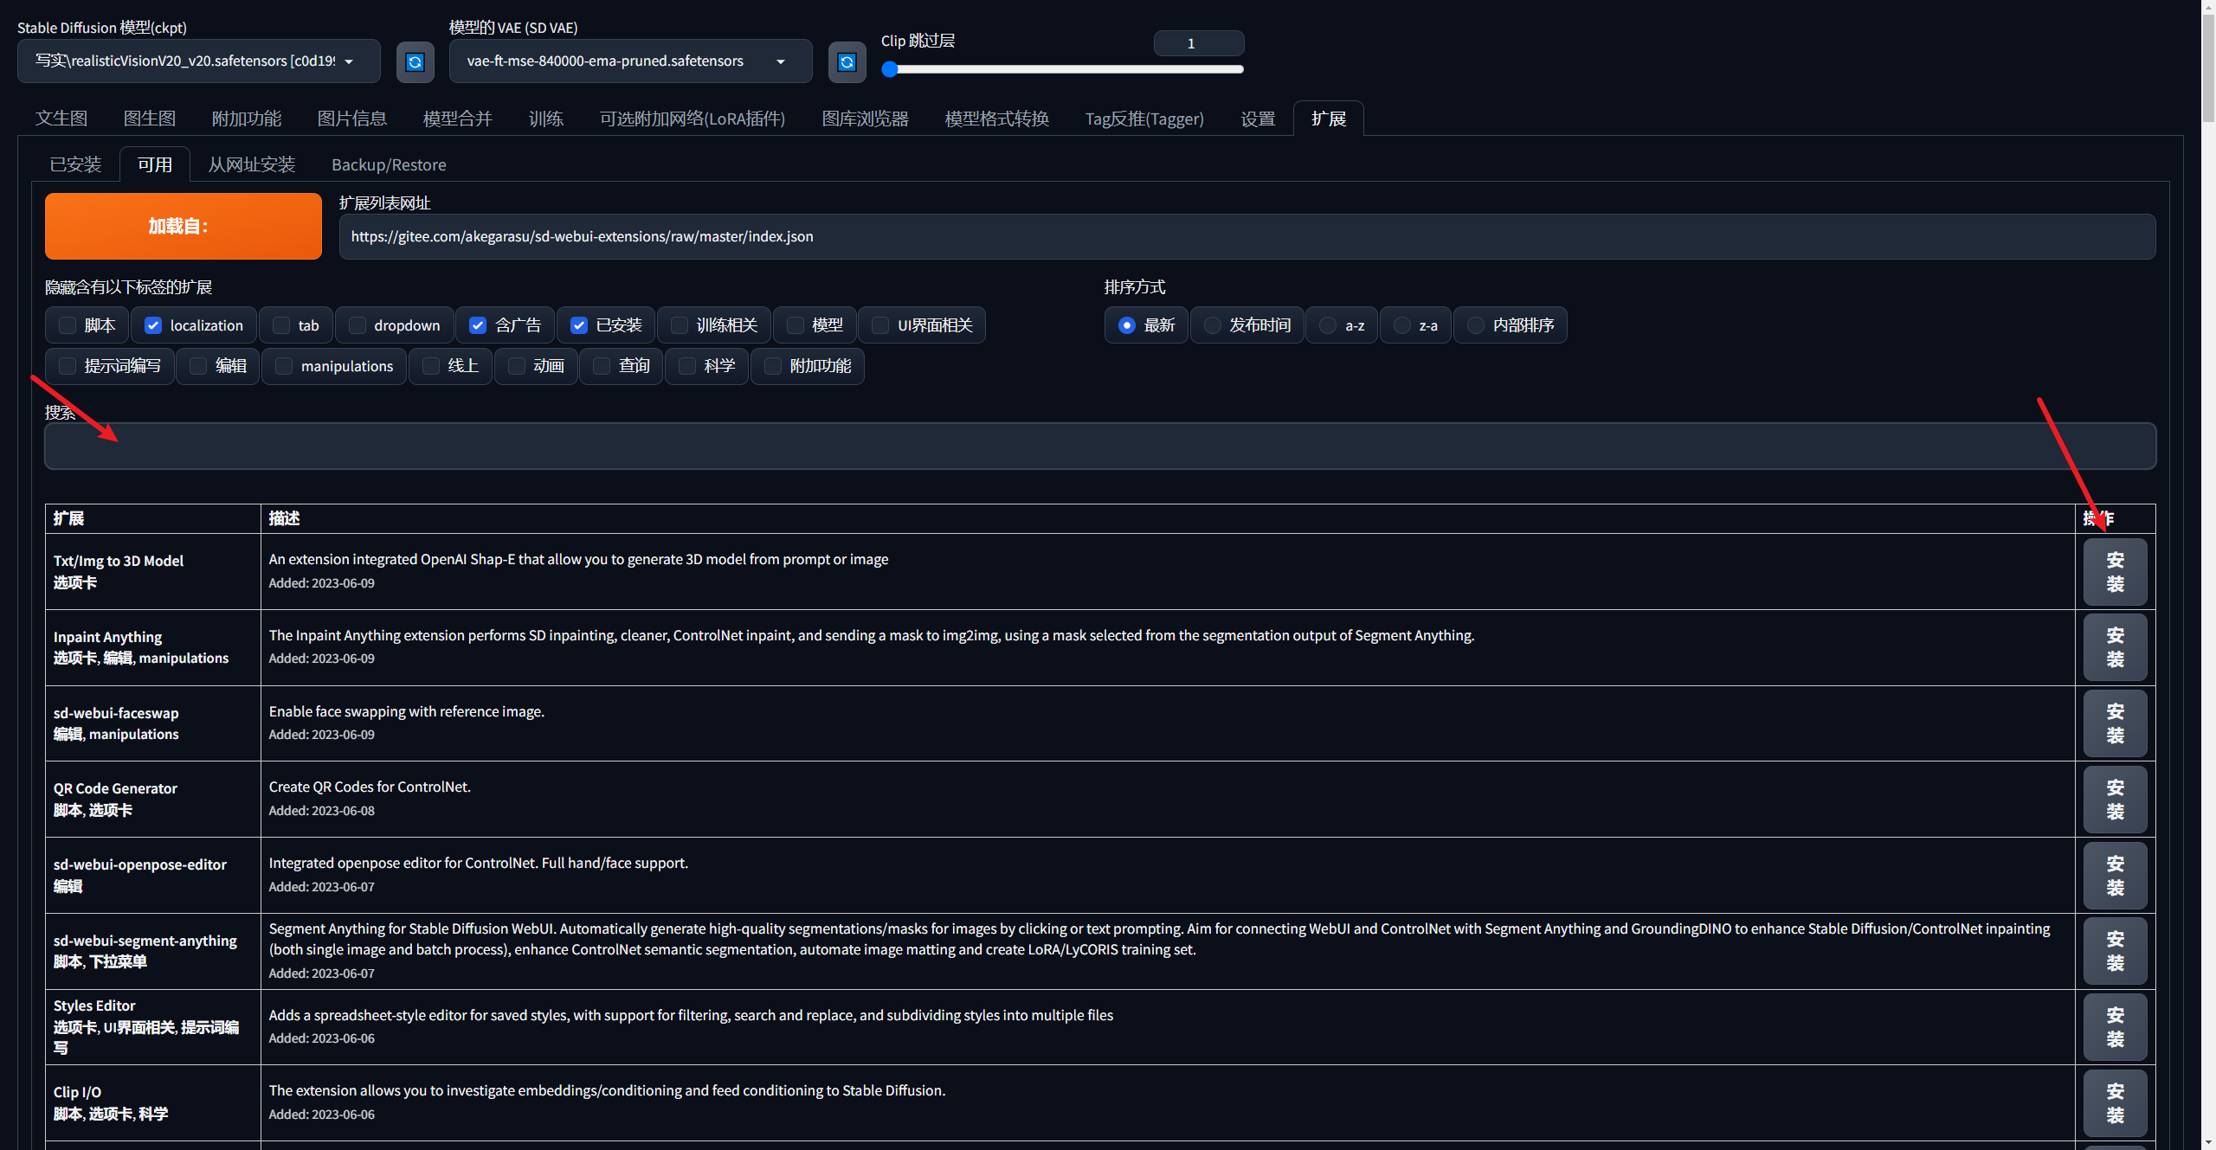Open the Stable Diffusion checkpoint dropdown
Image resolution: width=2216 pixels, height=1150 pixels.
pyautogui.click(x=197, y=61)
